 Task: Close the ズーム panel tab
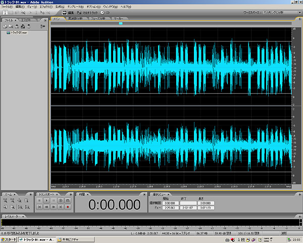point(15,194)
